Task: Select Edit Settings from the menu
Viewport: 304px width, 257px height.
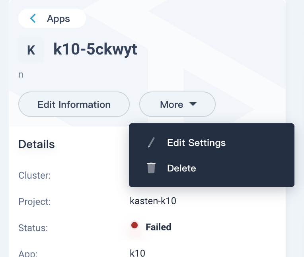Action: 212,143
